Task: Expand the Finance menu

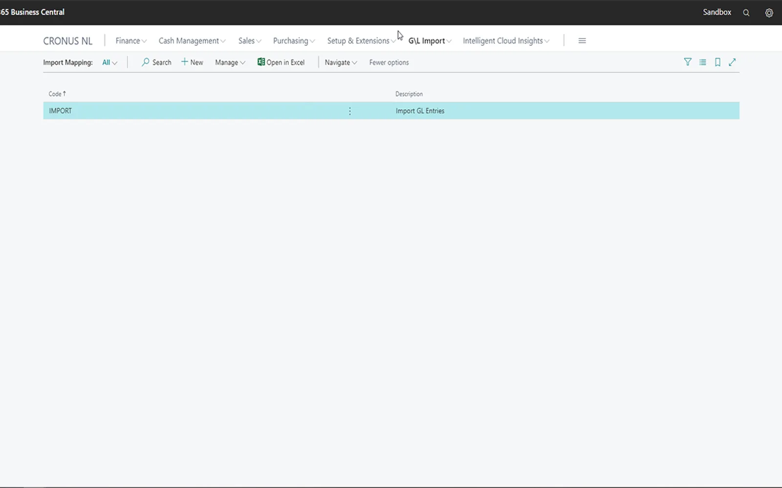Action: click(x=131, y=41)
